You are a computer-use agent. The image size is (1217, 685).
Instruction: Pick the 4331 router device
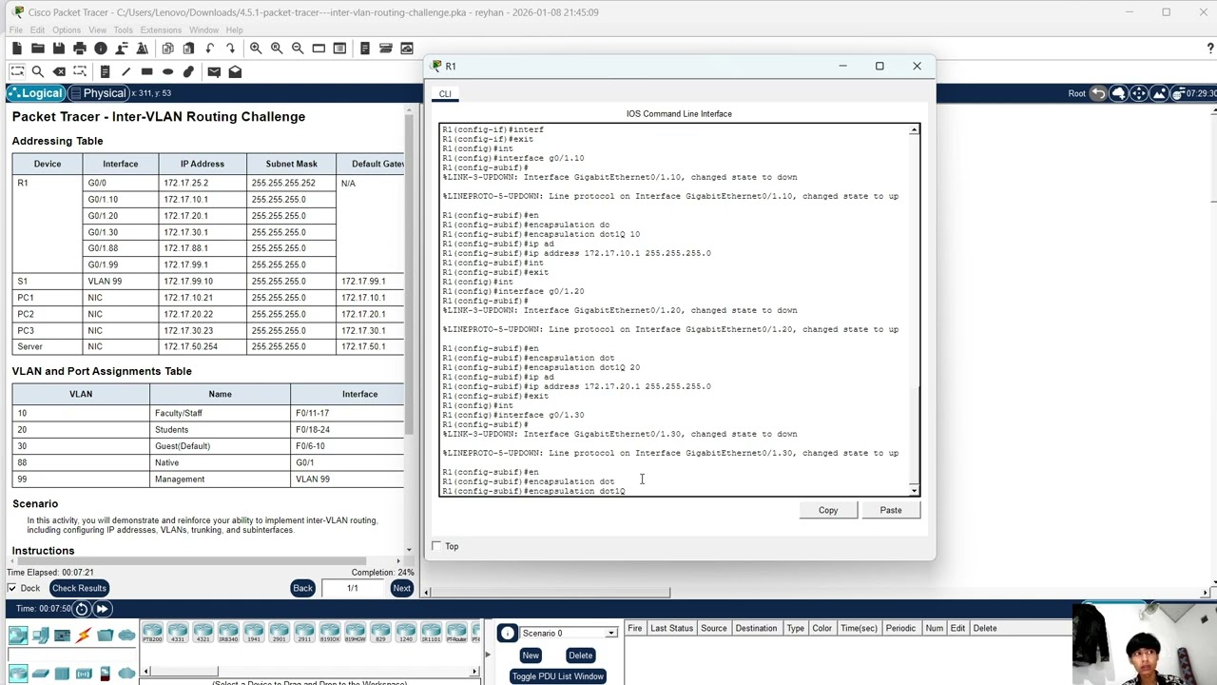tap(178, 633)
